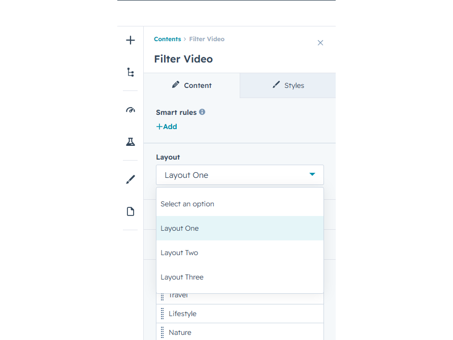Open the test flask icon
Image resolution: width=453 pixels, height=340 pixels.
(x=131, y=142)
